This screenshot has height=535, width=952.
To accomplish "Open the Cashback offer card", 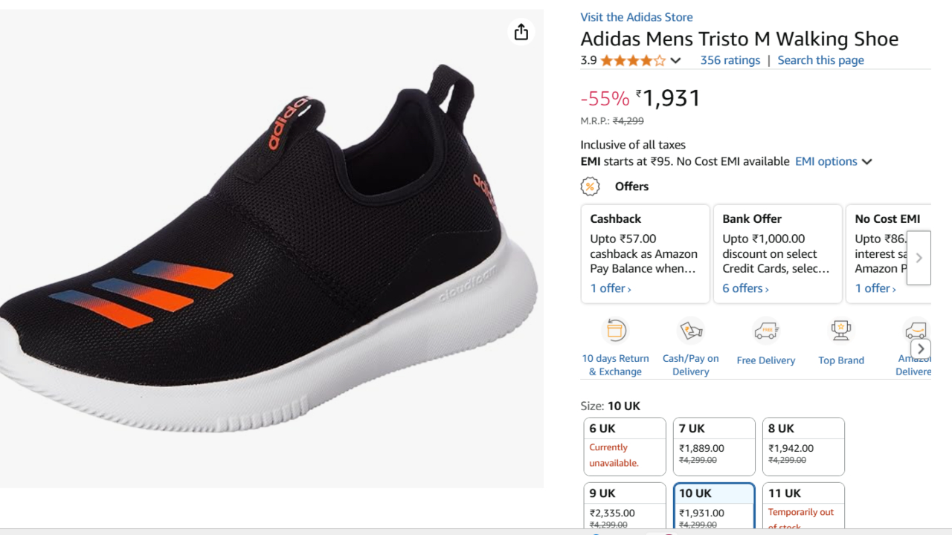I will point(645,253).
